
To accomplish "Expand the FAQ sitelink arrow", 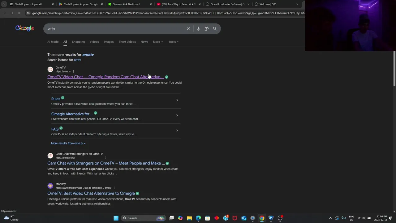I will coord(177,130).
